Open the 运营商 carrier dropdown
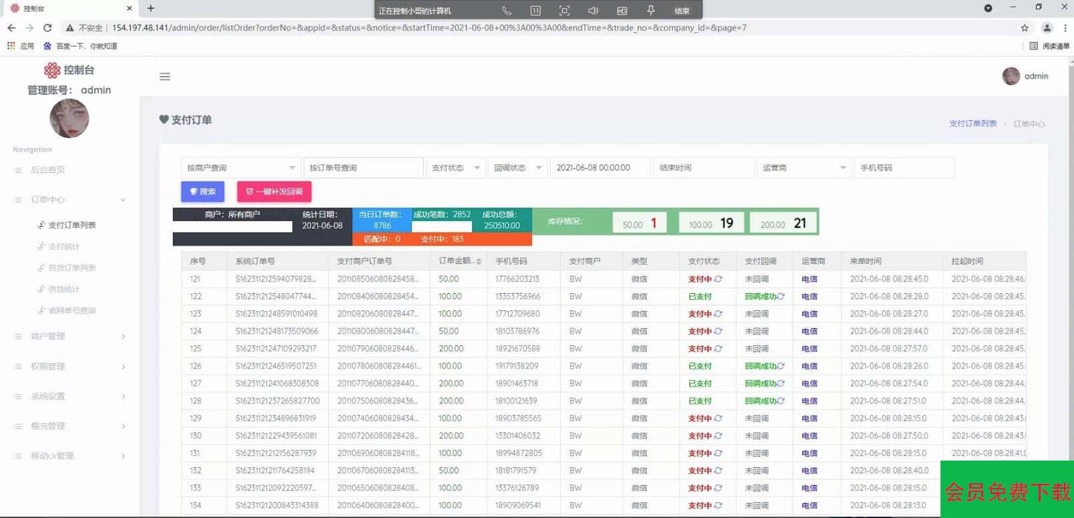 pos(804,168)
